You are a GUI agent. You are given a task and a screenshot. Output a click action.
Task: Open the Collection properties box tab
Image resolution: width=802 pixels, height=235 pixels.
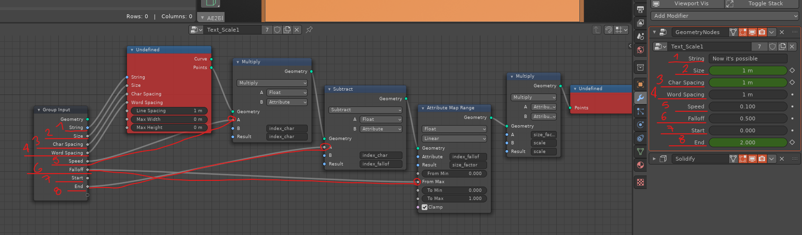(x=640, y=67)
